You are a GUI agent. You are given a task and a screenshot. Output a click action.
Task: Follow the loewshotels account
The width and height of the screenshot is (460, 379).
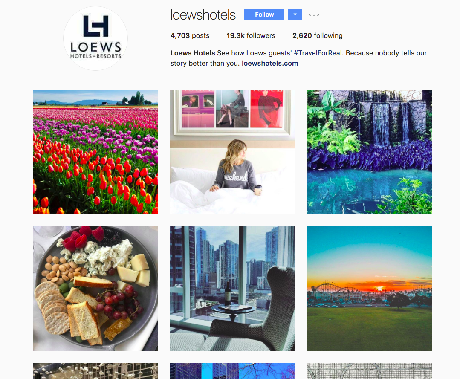point(264,14)
